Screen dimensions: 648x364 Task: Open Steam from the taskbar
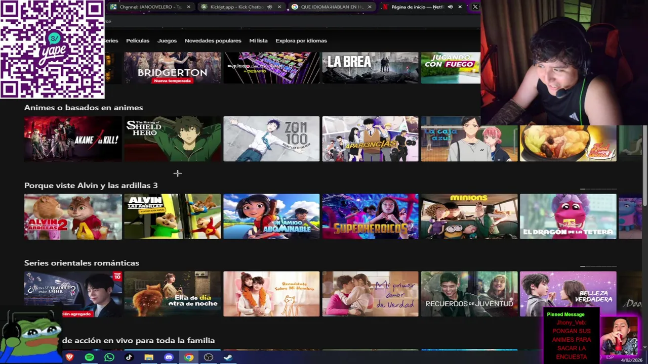click(x=228, y=357)
